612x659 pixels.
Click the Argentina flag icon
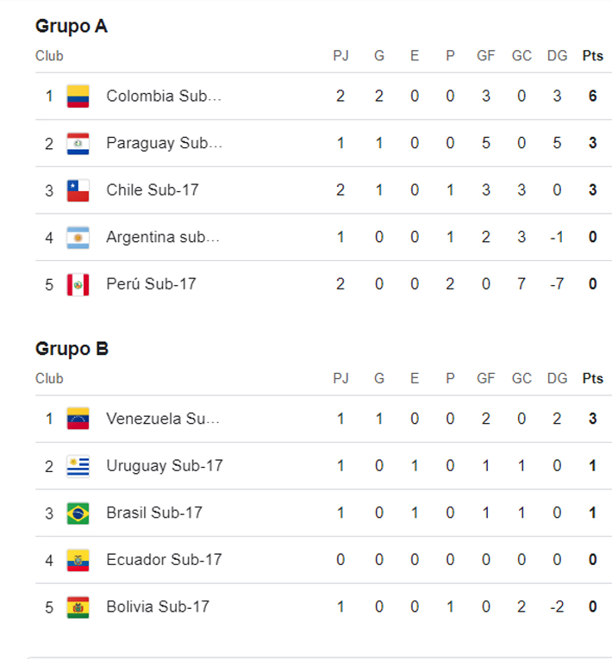coord(78,237)
